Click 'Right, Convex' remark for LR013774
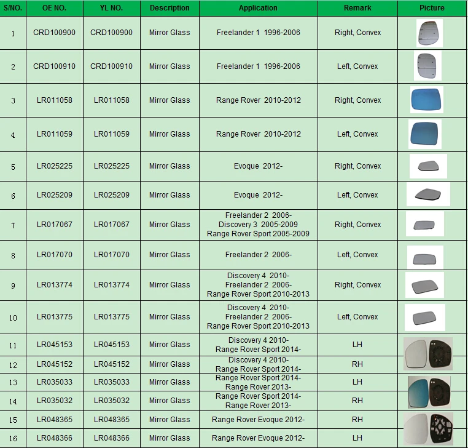Image resolution: width=468 pixels, height=448 pixels. pyautogui.click(x=357, y=285)
